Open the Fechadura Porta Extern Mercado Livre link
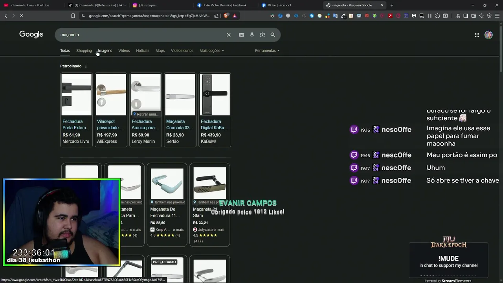This screenshot has width=503, height=283. [x=76, y=125]
